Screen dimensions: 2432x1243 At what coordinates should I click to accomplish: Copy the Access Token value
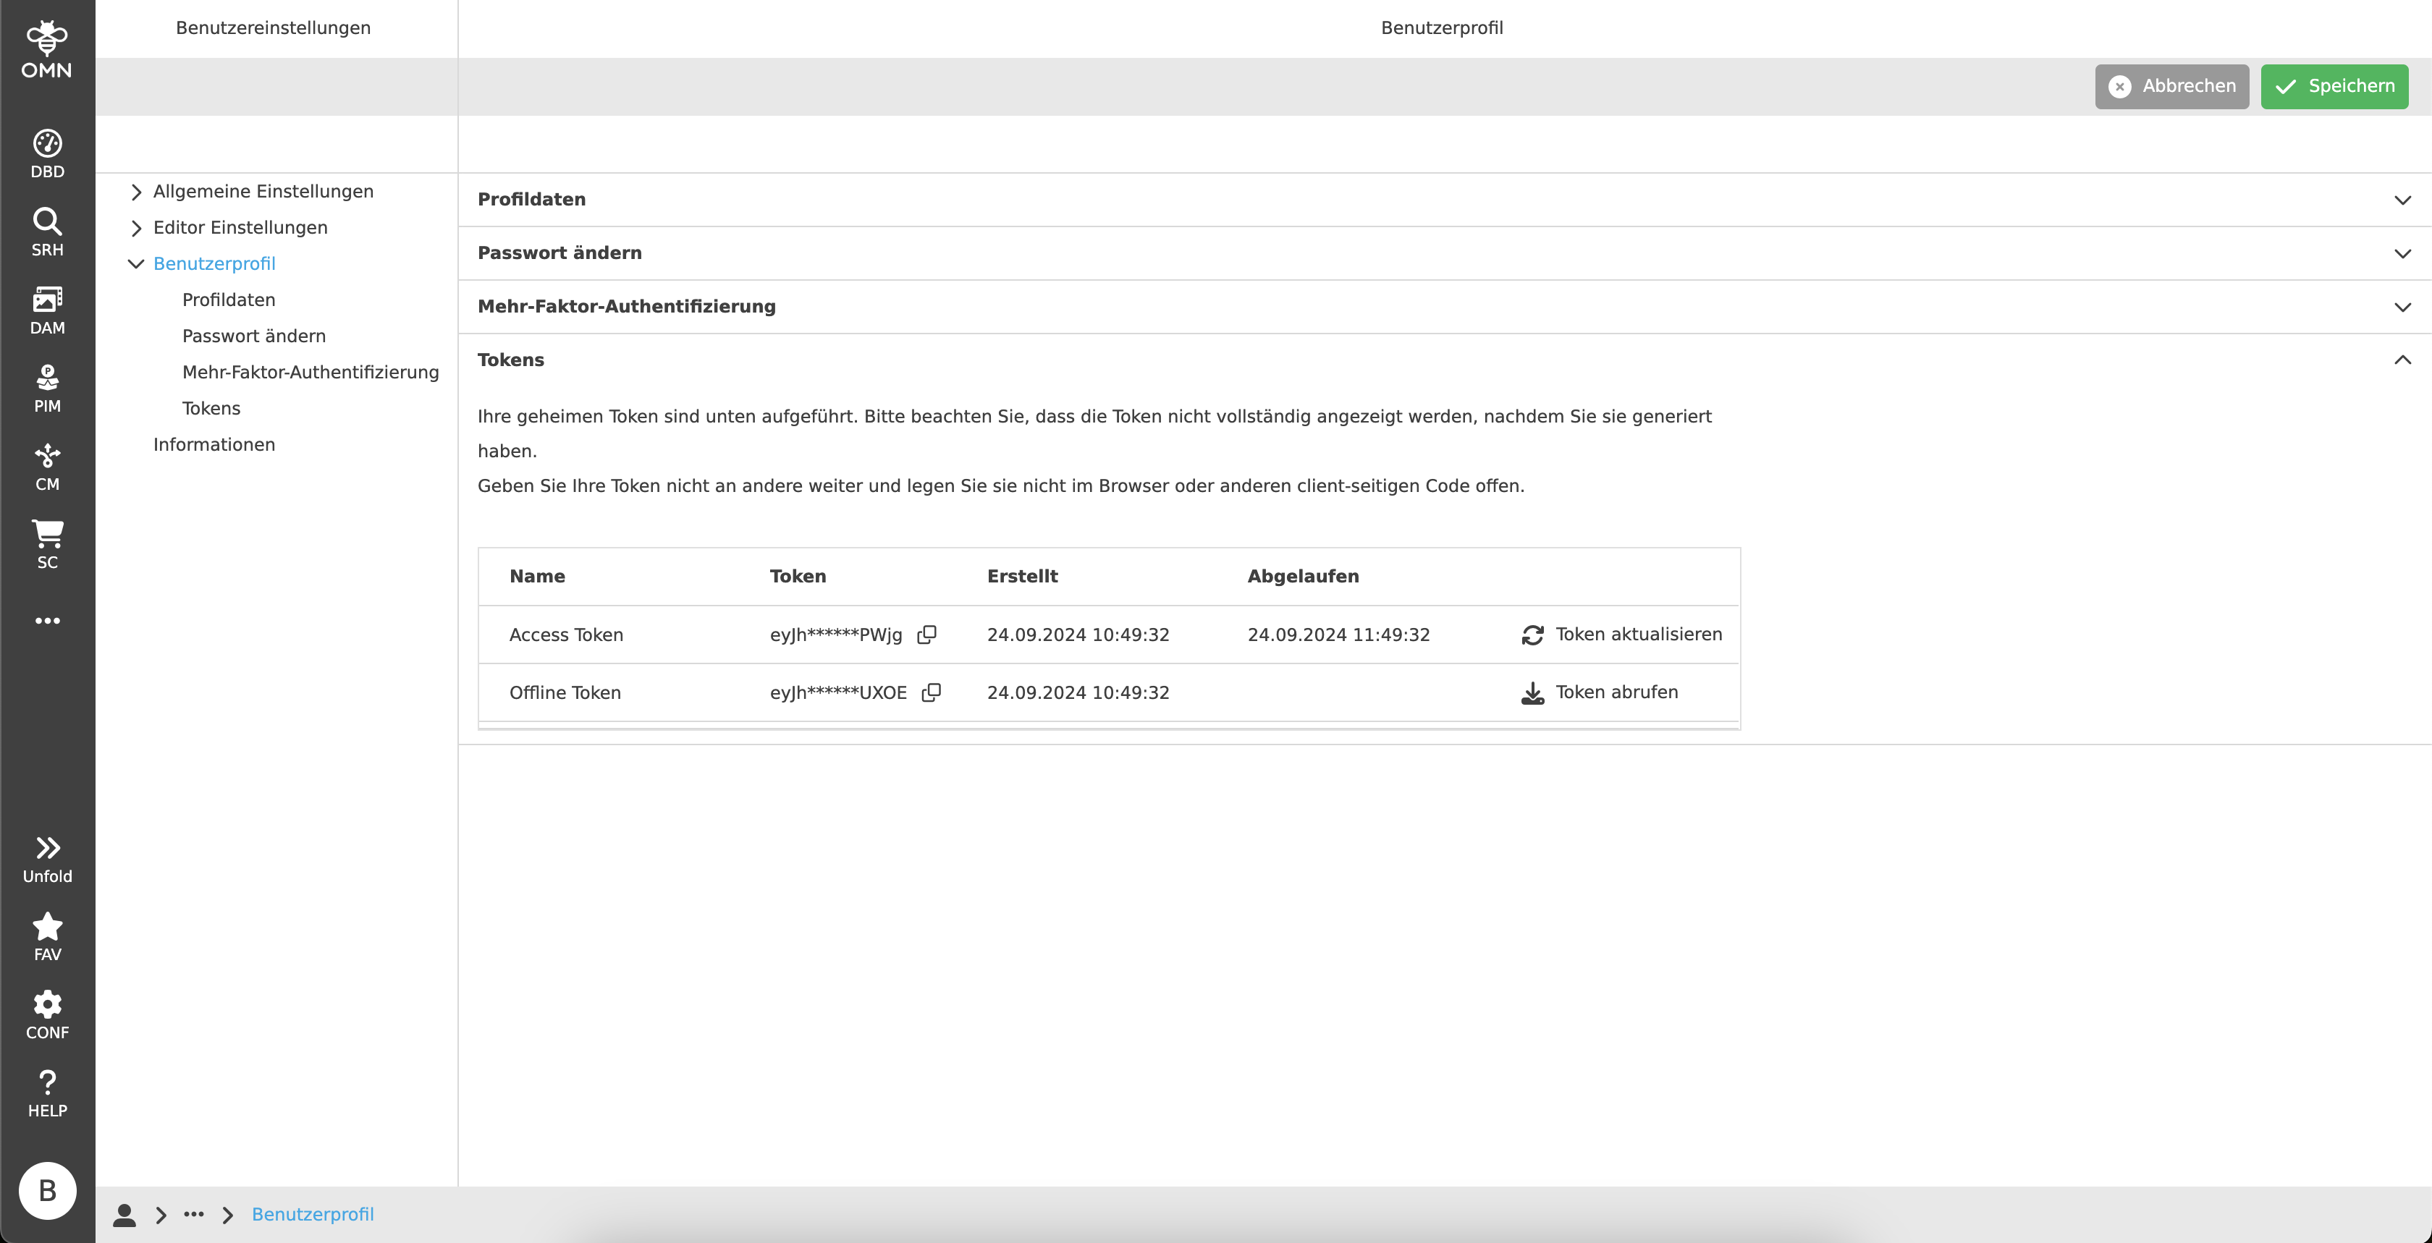click(926, 635)
